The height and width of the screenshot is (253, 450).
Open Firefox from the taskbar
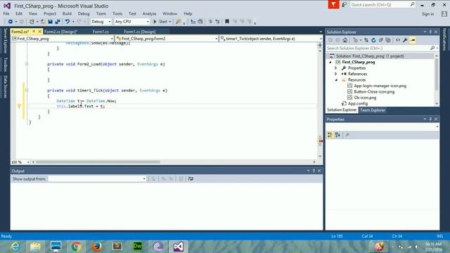pyautogui.click(x=97, y=247)
